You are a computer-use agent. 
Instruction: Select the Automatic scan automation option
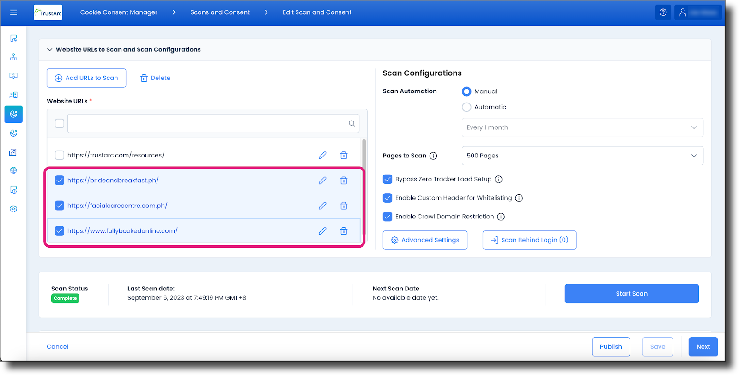click(466, 107)
